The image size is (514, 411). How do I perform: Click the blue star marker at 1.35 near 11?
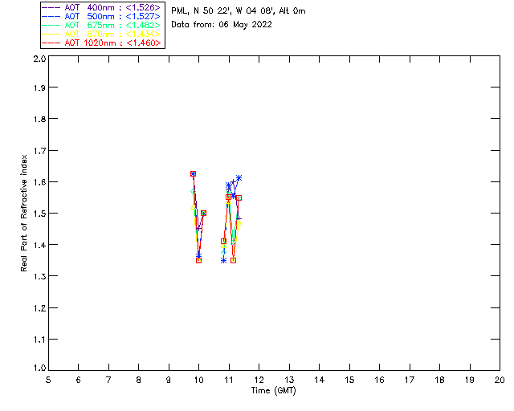tap(223, 260)
